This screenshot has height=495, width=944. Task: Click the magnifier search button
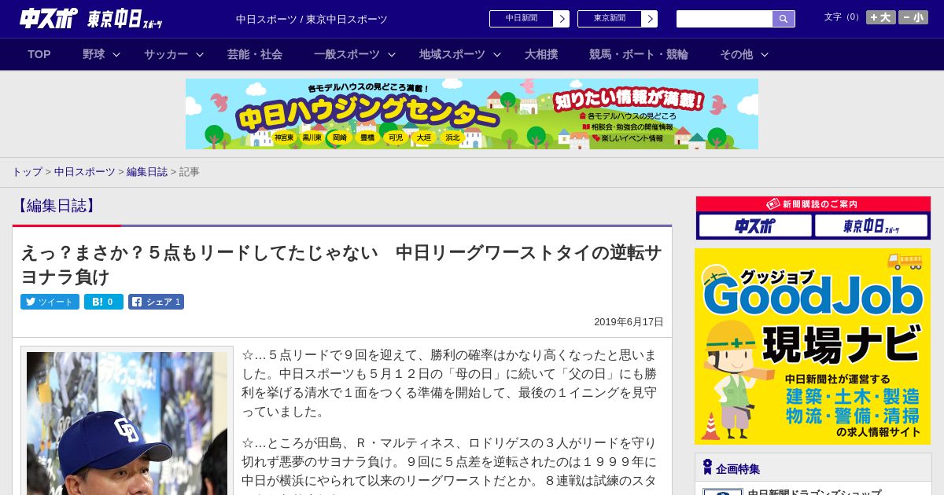(x=784, y=19)
